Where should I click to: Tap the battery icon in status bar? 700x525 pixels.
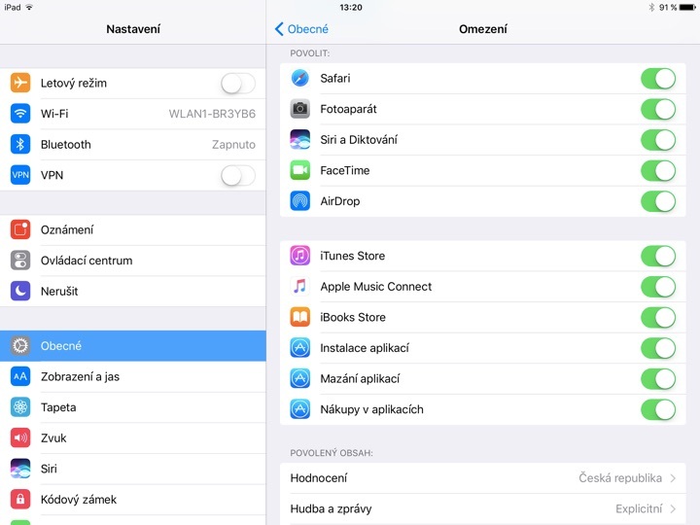[x=687, y=7]
